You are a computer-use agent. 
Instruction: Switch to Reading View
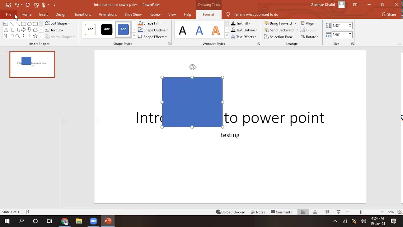click(x=326, y=212)
